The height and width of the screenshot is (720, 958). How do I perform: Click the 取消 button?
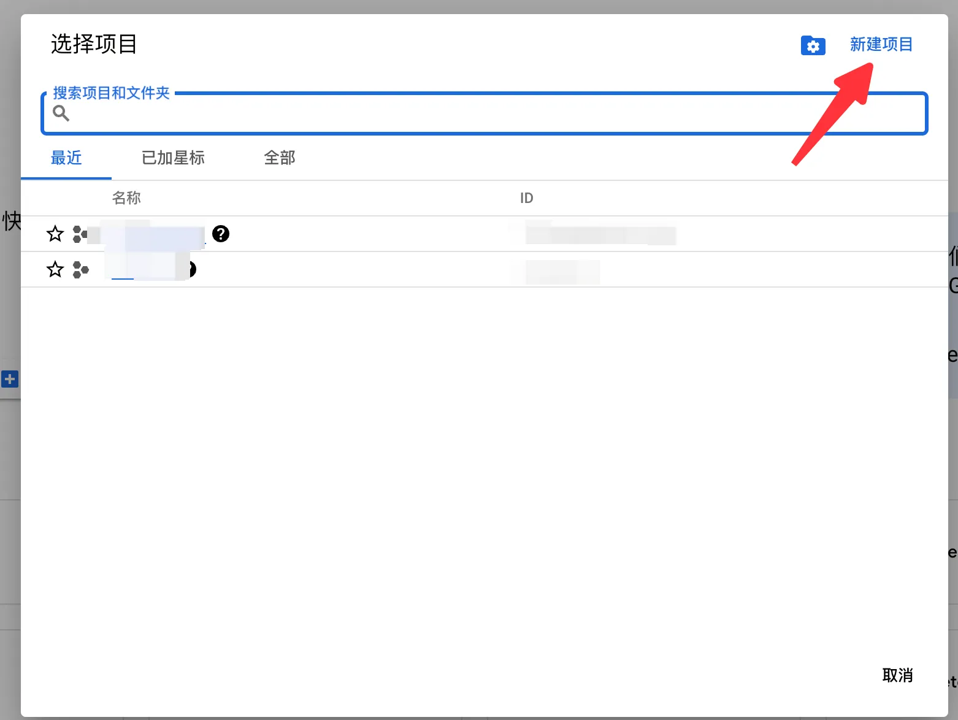[x=897, y=675]
